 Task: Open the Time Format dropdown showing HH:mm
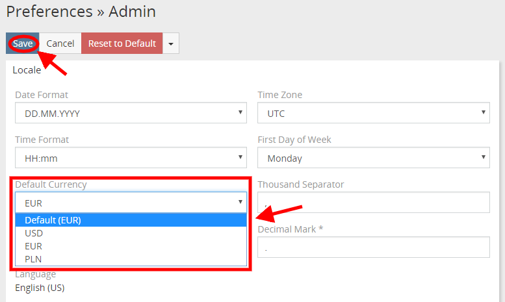coord(131,157)
